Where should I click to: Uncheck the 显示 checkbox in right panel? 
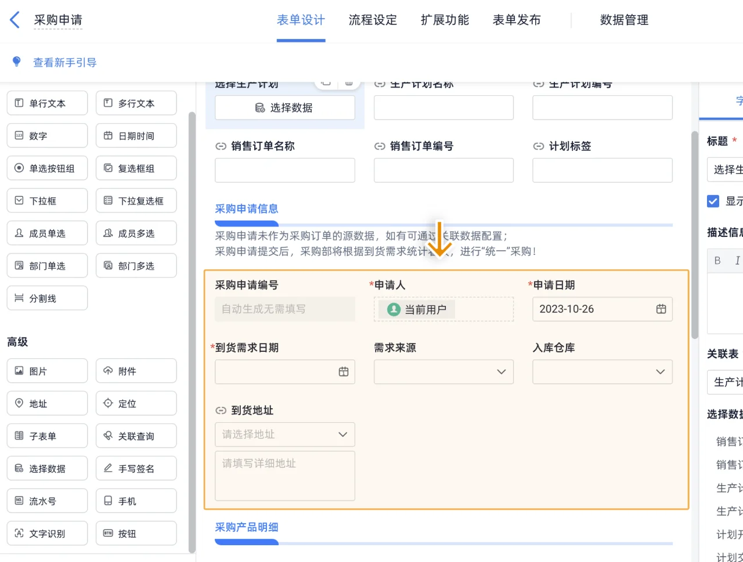[713, 201]
